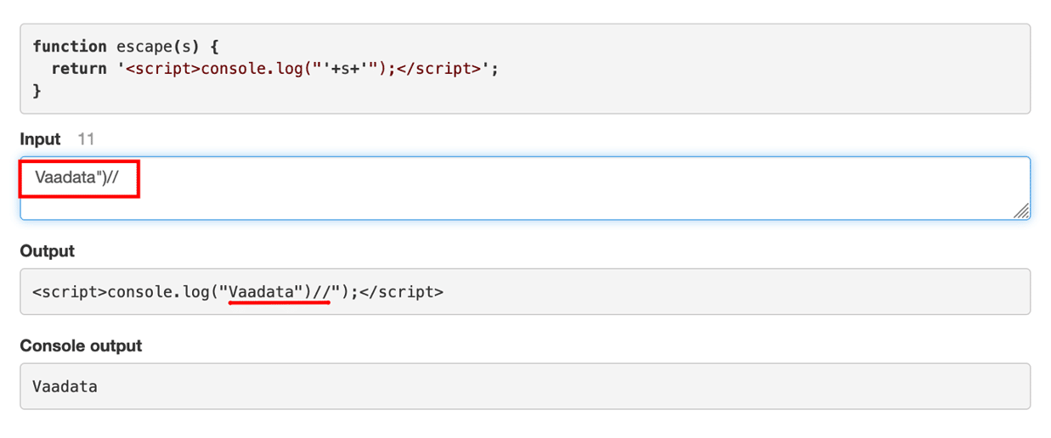1051x438 pixels.
Task: Click the "function" keyword in code block
Action: click(x=70, y=47)
